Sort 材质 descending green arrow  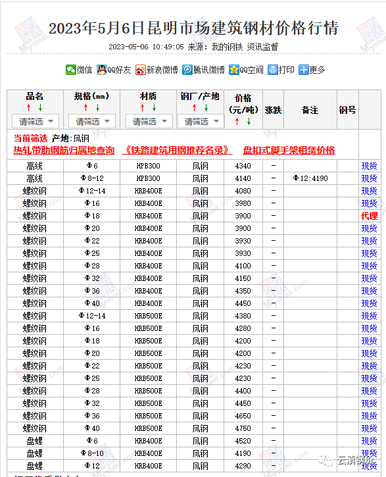(x=154, y=108)
